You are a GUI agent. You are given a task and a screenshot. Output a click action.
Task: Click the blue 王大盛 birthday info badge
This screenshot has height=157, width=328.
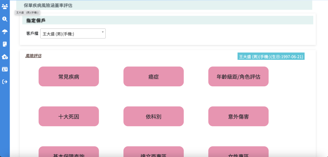tap(271, 57)
